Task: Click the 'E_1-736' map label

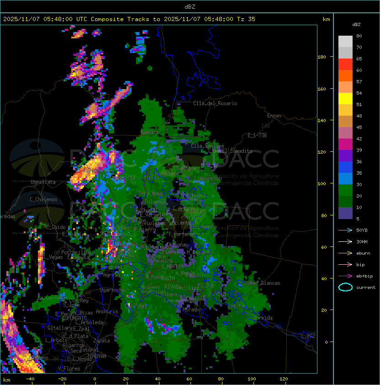Action: point(257,135)
